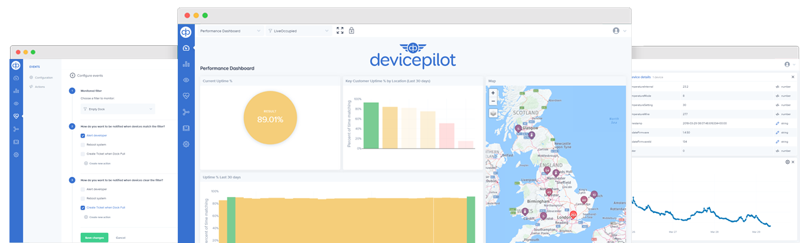Open the bar chart icon in the main sidebar

click(186, 64)
